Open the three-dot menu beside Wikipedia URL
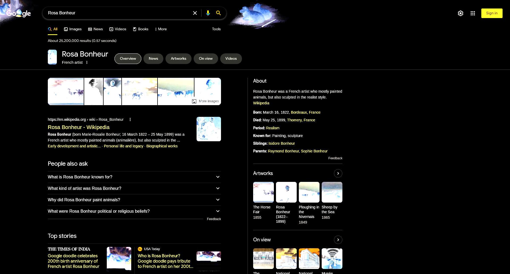Image resolution: width=510 pixels, height=274 pixels. (130, 119)
